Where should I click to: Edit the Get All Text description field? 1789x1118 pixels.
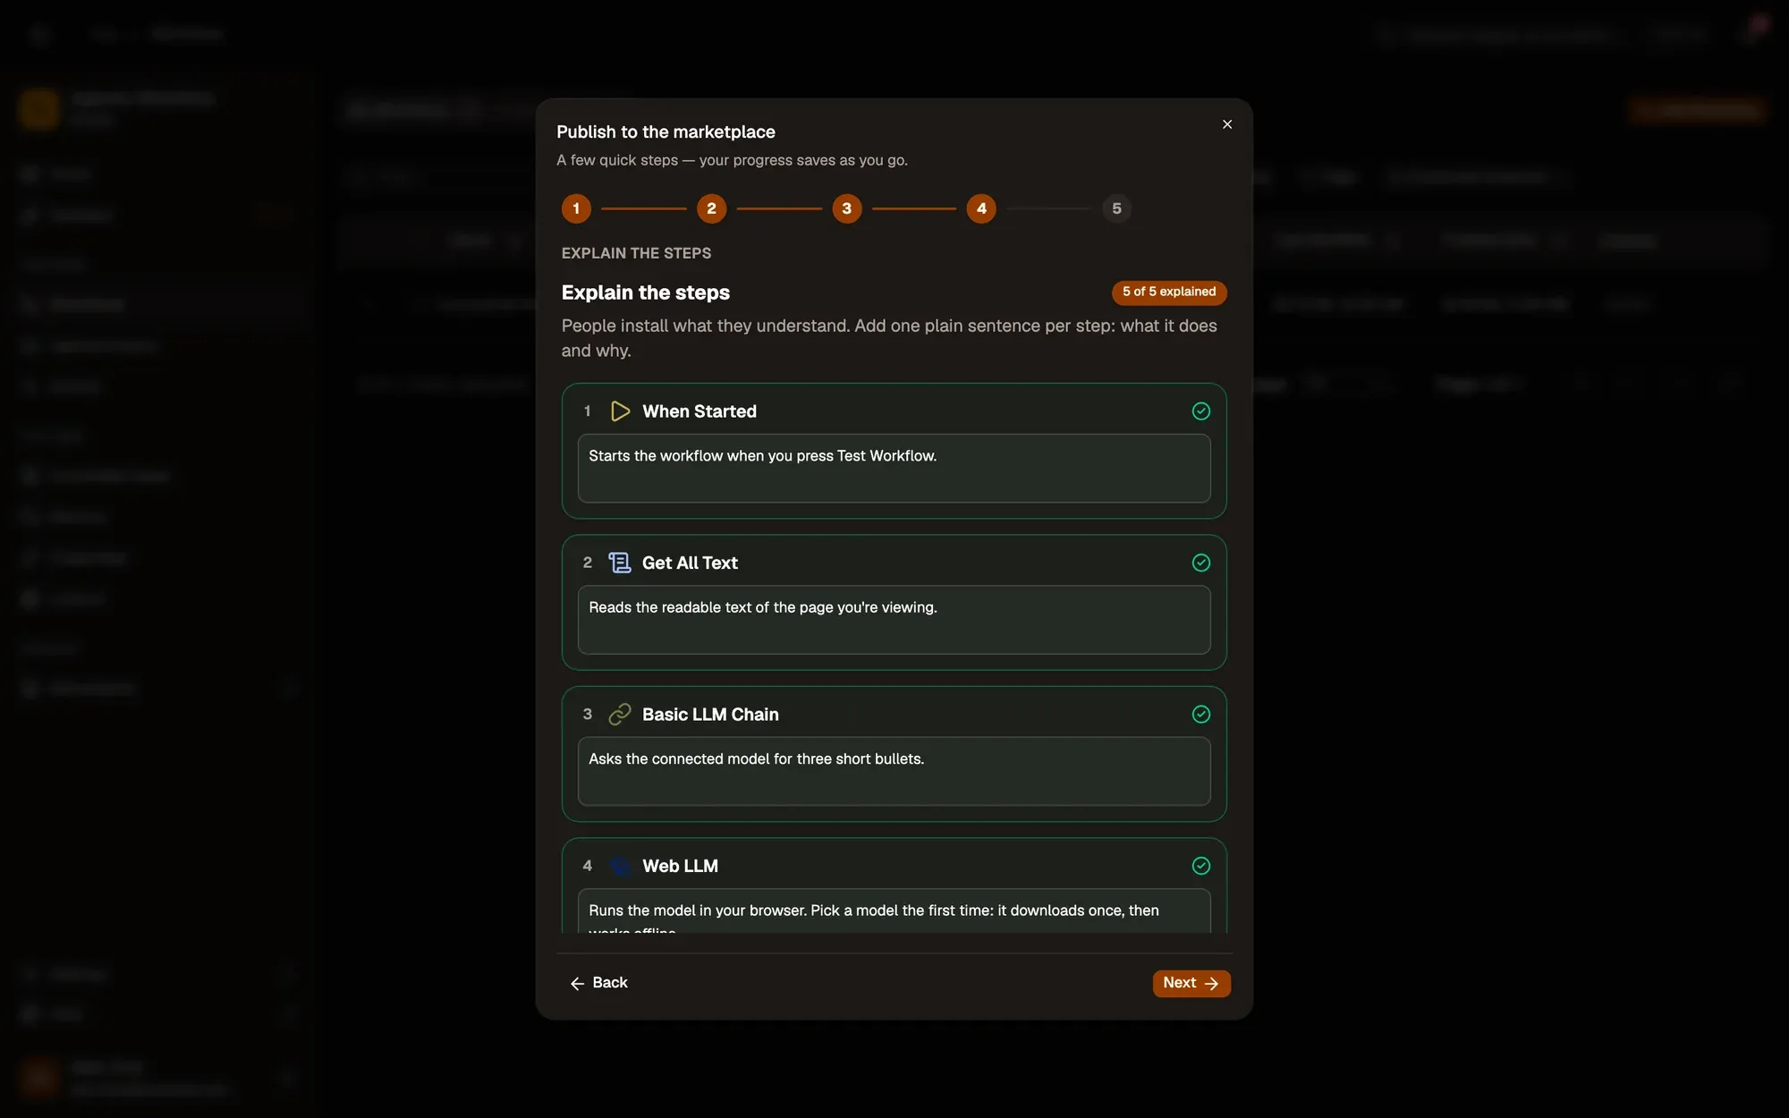(x=894, y=620)
